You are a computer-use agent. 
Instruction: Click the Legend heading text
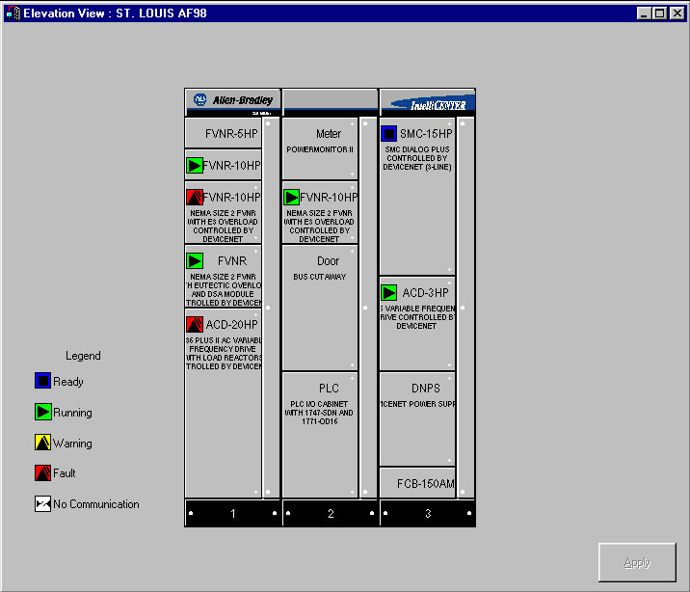83,356
